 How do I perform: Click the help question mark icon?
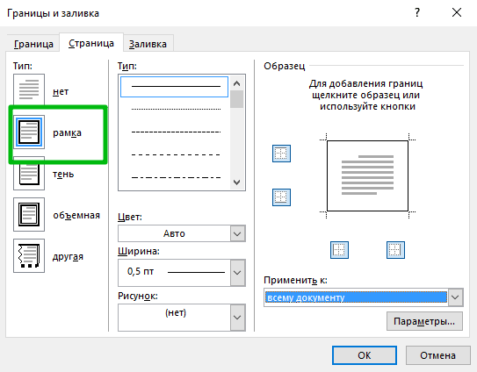coord(417,13)
